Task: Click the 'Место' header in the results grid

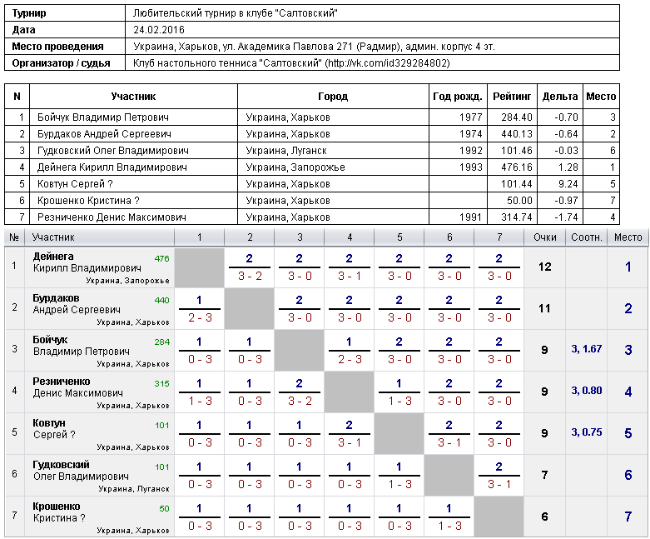Action: (x=628, y=237)
